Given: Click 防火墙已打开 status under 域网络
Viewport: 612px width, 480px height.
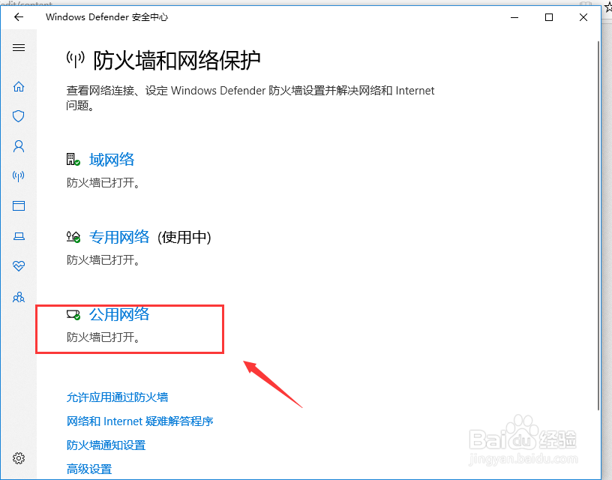Looking at the screenshot, I should (103, 183).
